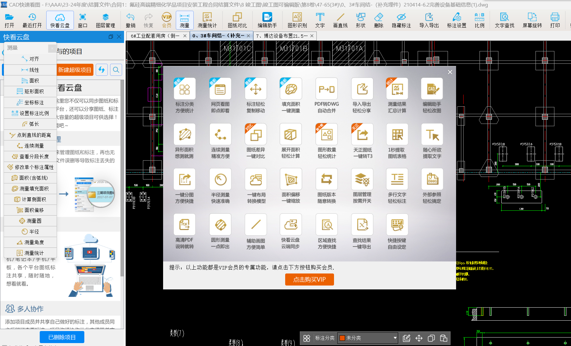The width and height of the screenshot is (571, 346).
Task: Open 测量统计 in the toolbar
Action: point(207,20)
